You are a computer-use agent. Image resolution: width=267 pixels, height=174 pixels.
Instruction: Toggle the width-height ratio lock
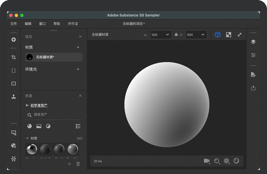click(176, 35)
